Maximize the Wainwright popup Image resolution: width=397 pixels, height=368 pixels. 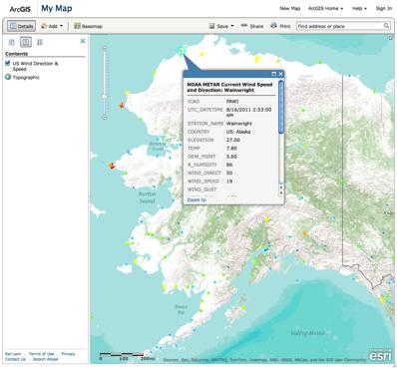274,74
